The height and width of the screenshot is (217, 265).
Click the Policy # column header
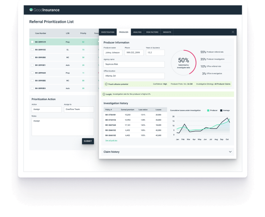coord(109,110)
